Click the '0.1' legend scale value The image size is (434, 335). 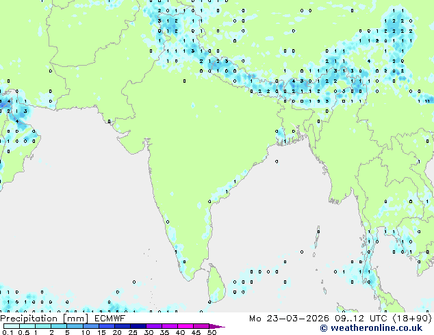8,332
